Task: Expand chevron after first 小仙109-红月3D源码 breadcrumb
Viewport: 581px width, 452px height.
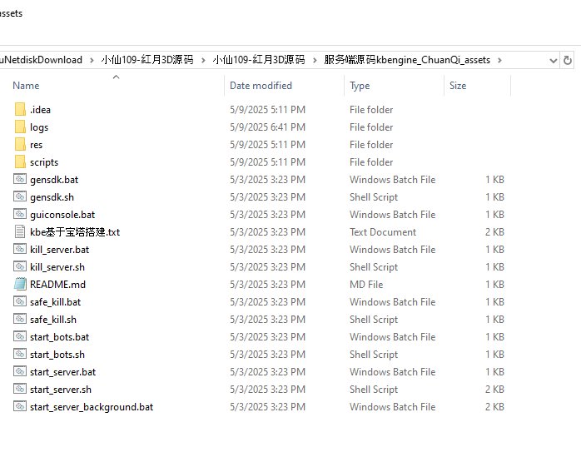Action: pyautogui.click(x=204, y=60)
